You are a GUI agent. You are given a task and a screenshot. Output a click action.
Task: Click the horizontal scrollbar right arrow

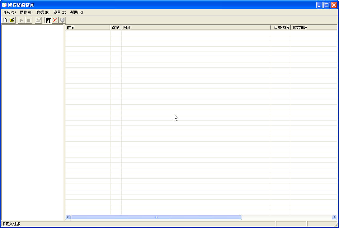334,217
